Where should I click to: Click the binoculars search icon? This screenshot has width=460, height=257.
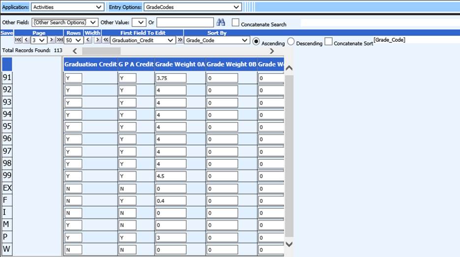click(x=221, y=23)
